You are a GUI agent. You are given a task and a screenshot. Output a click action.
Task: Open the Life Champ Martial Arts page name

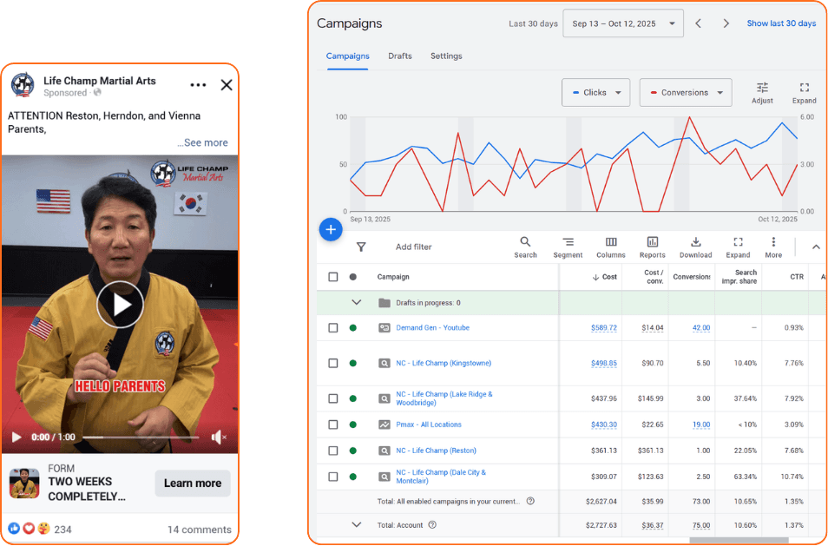100,81
